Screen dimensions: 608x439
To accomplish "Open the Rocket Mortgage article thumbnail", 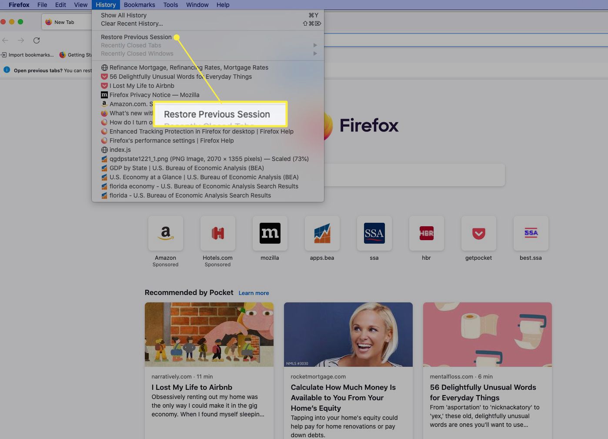I will pos(348,335).
